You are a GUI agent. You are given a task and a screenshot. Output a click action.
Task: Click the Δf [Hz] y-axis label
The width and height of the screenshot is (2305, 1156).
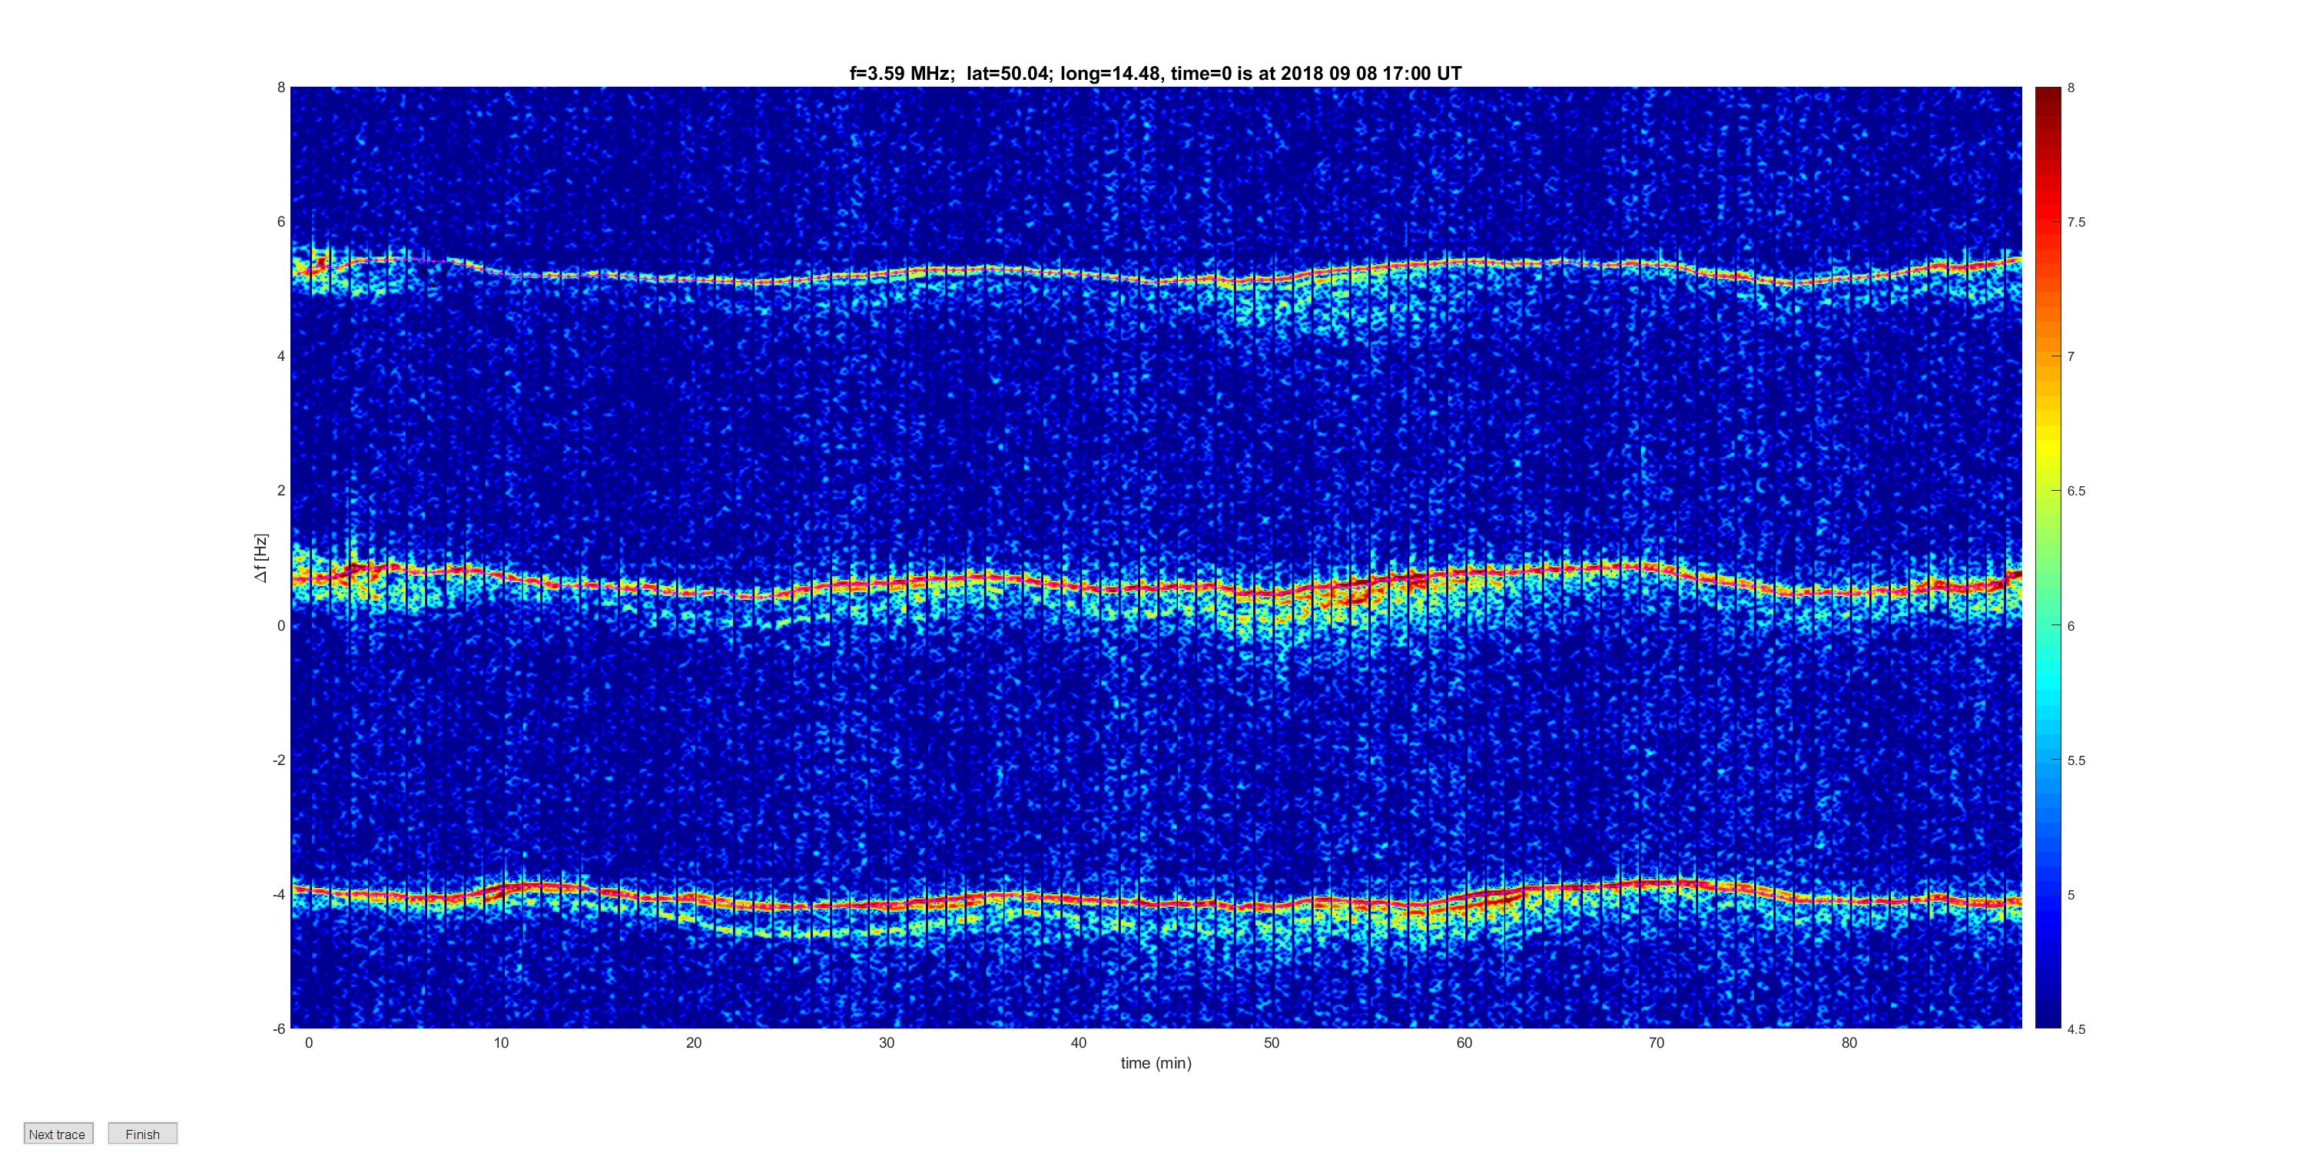(x=260, y=558)
